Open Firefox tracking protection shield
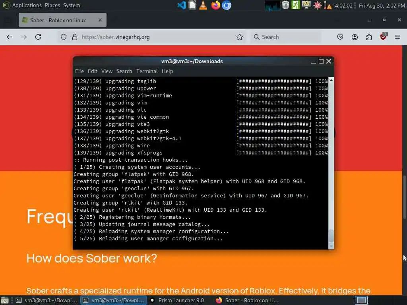 coord(64,37)
